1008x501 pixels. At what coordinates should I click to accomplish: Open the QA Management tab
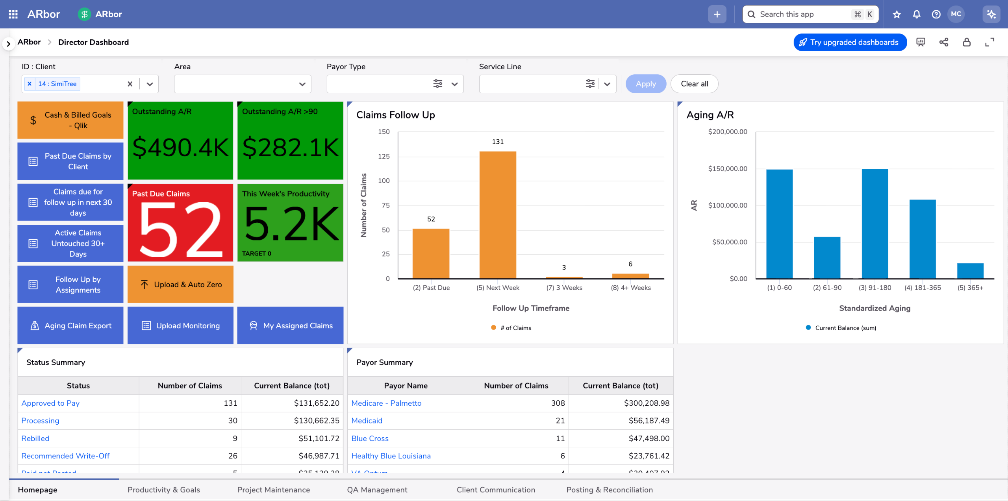[x=377, y=490]
